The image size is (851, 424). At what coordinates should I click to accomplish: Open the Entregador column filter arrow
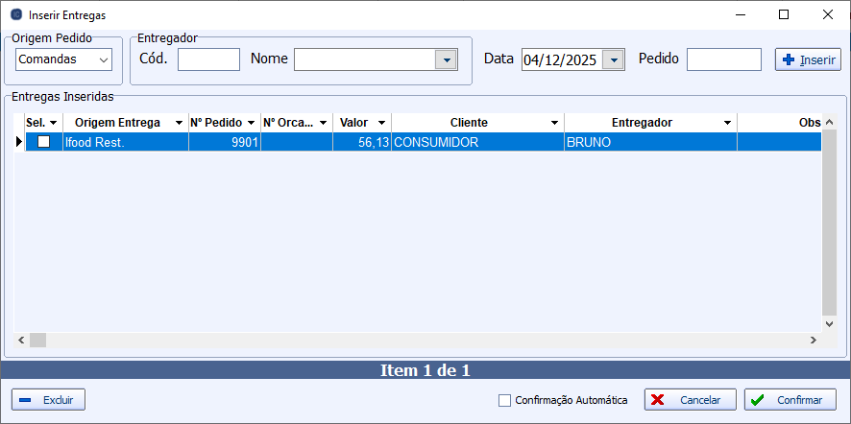[727, 124]
